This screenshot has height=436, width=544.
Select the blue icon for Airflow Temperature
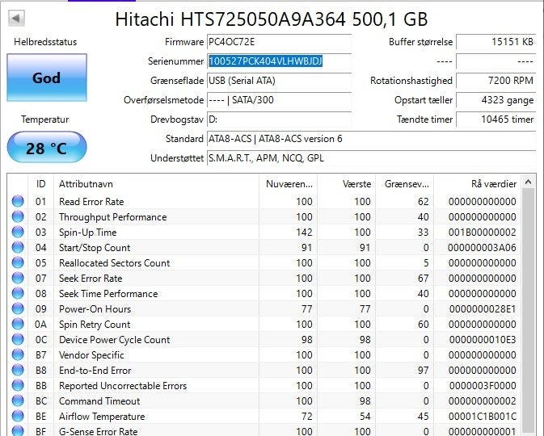coord(18,417)
